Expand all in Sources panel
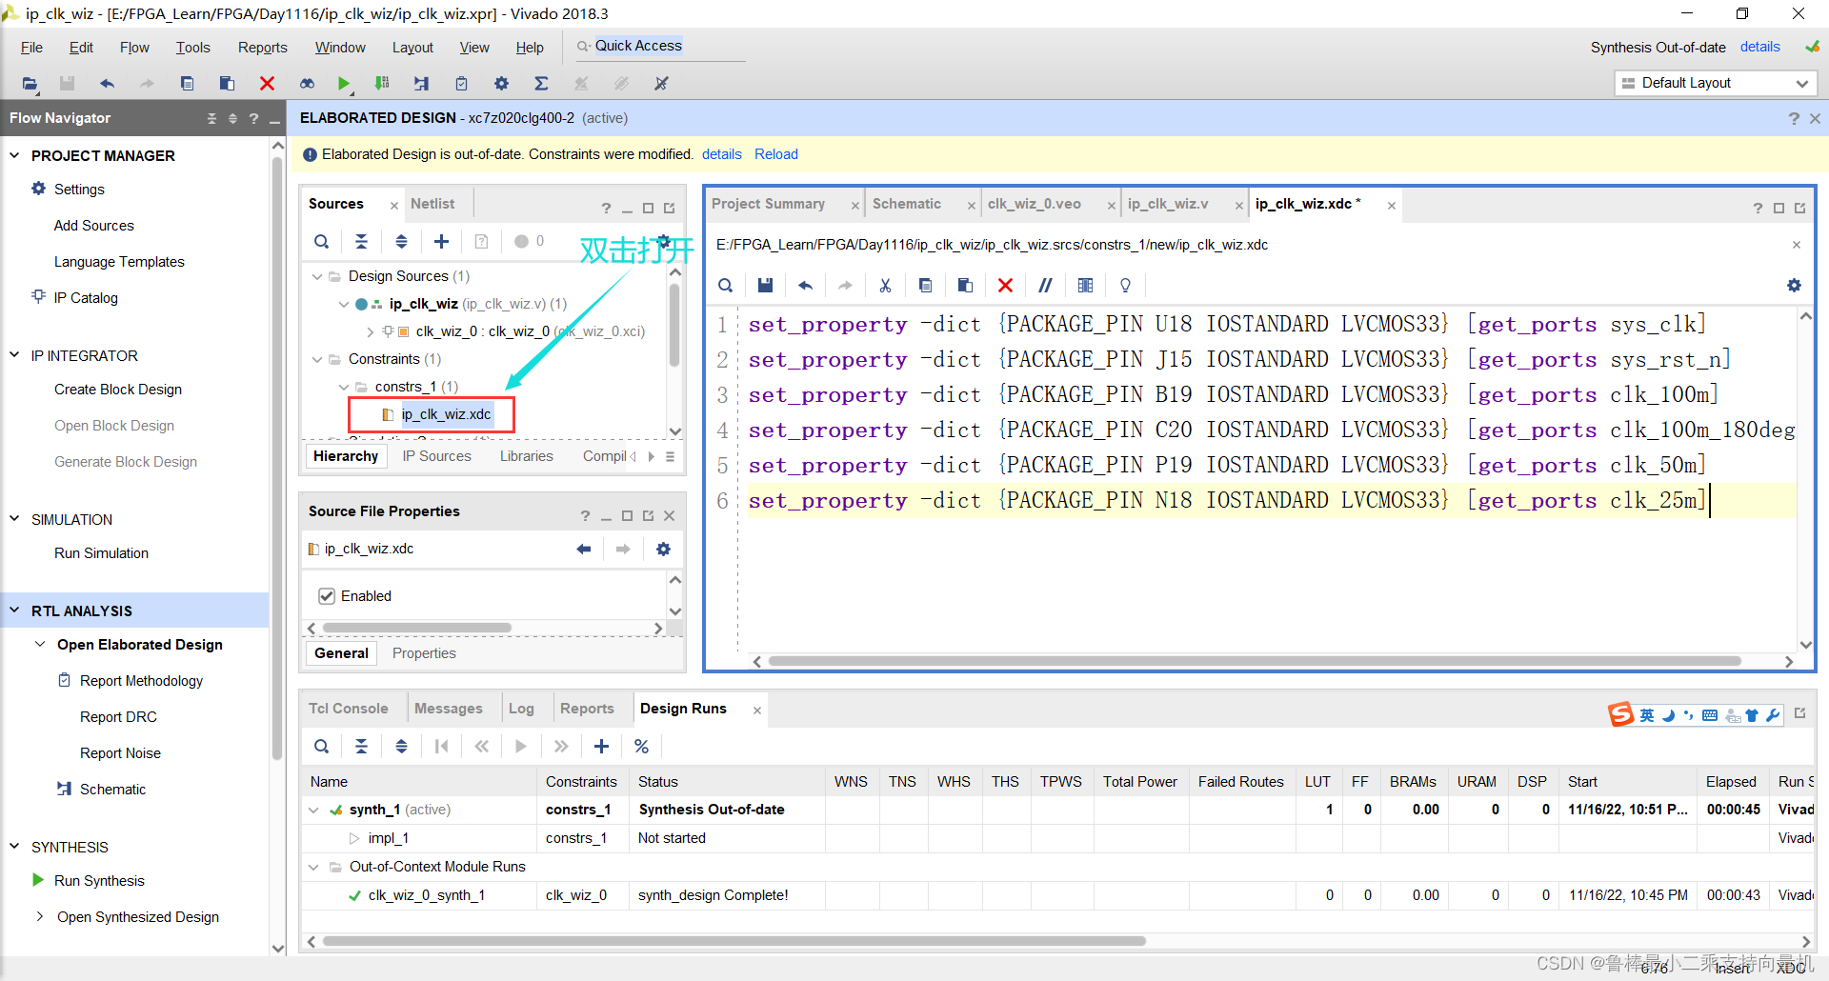 [x=401, y=242]
